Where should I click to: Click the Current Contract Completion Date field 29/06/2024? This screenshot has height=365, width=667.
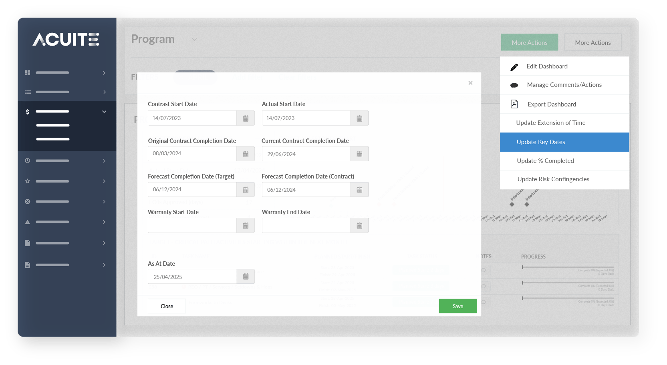[x=306, y=154]
